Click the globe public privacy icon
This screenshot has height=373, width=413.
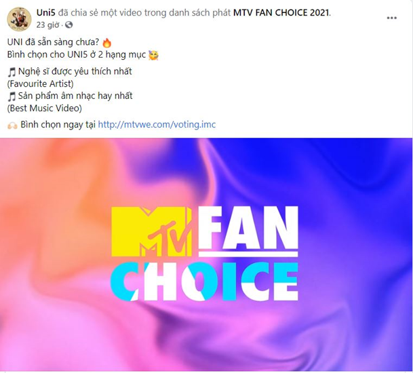coord(68,25)
